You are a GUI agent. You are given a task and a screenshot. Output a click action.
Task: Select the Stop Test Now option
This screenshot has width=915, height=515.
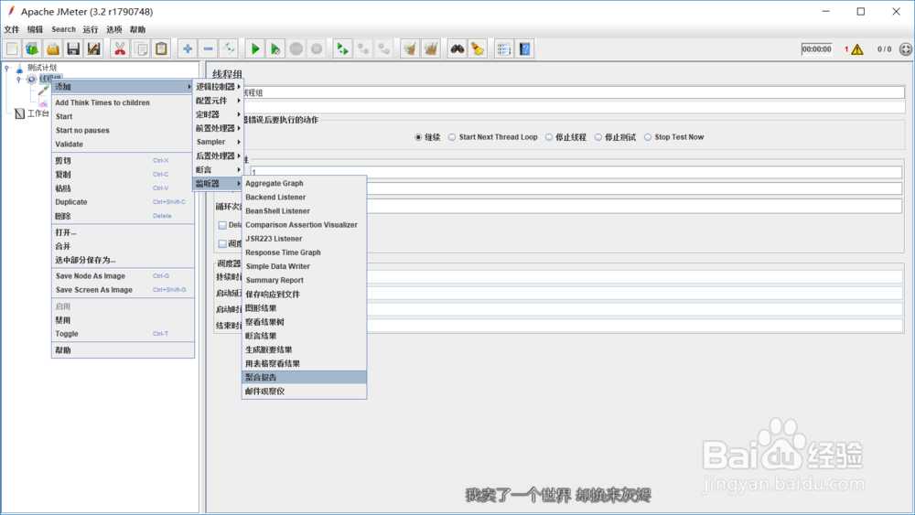pyautogui.click(x=648, y=137)
